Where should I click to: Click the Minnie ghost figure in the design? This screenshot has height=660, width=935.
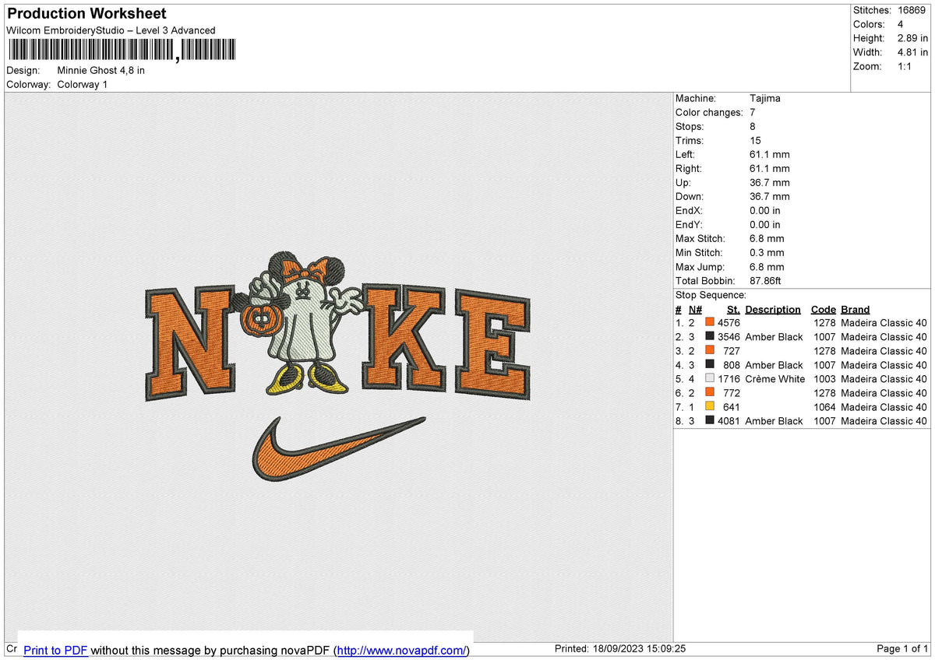299,323
